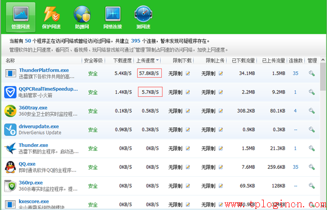The width and height of the screenshot is (327, 210).
Task: Click the scrollbar up arrow
Action: (x=323, y=60)
